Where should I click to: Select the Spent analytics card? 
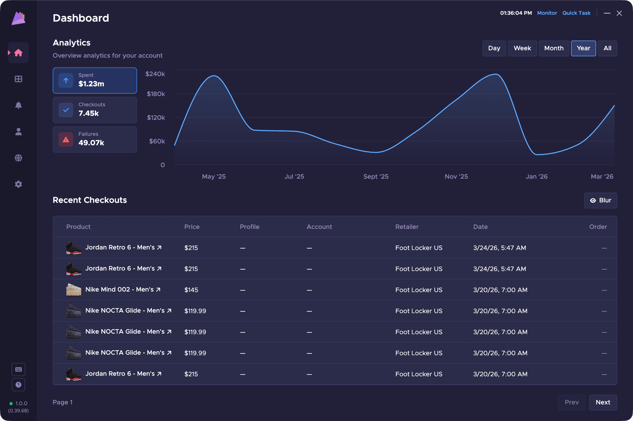click(x=95, y=81)
